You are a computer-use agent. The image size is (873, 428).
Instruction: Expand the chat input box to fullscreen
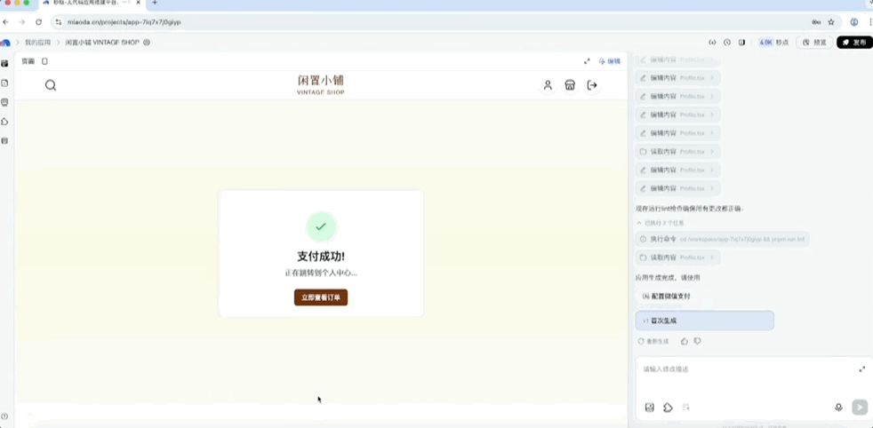point(861,369)
